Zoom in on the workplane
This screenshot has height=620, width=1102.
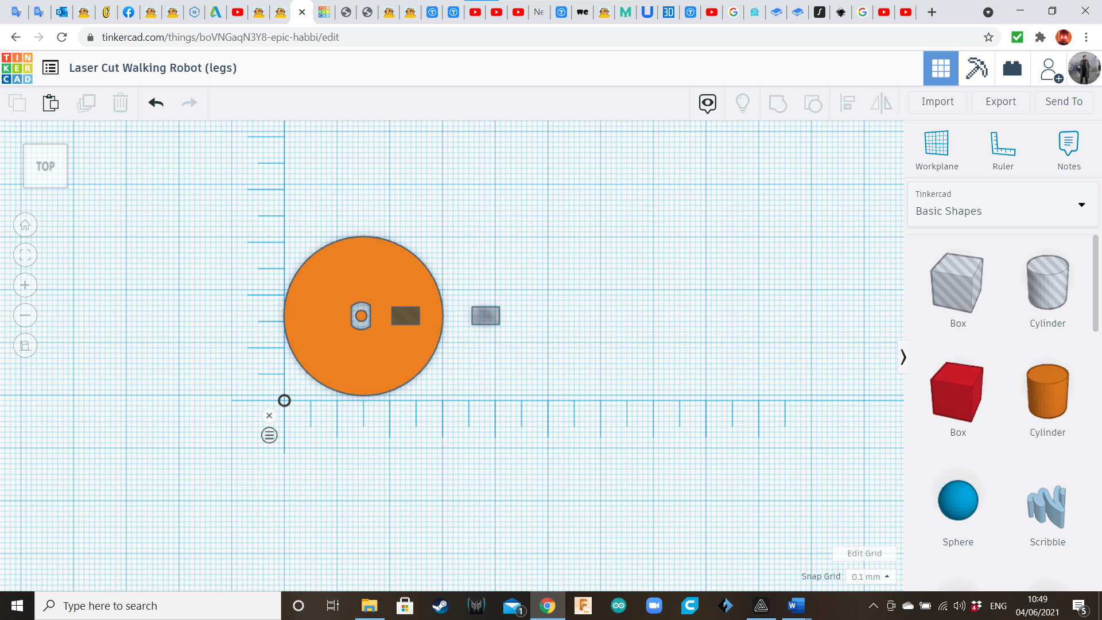25,285
